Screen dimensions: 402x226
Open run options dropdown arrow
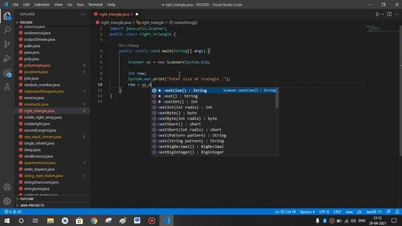(x=383, y=14)
